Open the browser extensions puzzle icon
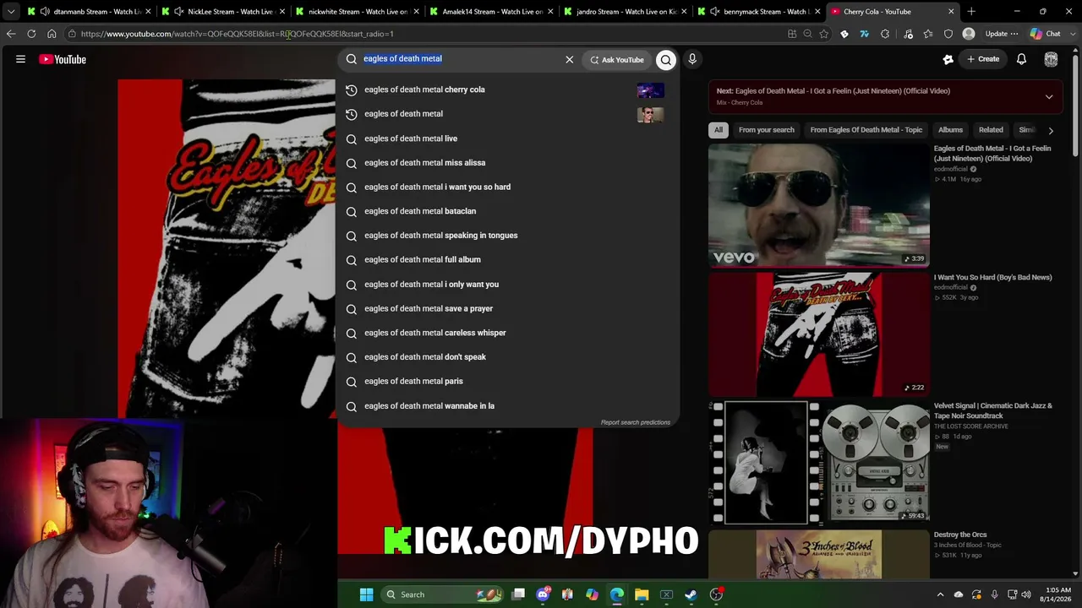 pyautogui.click(x=885, y=34)
